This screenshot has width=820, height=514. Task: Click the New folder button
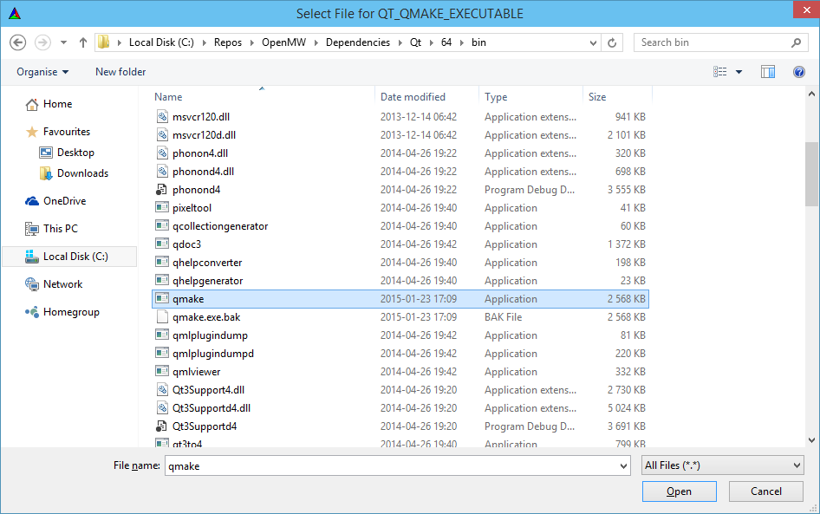pyautogui.click(x=120, y=71)
